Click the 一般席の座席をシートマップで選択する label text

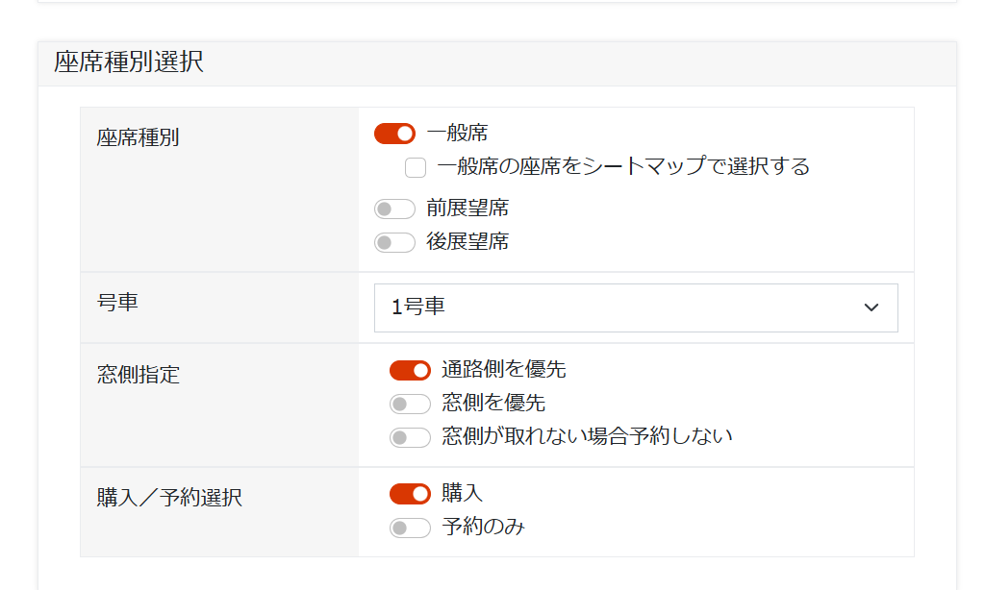(x=623, y=167)
